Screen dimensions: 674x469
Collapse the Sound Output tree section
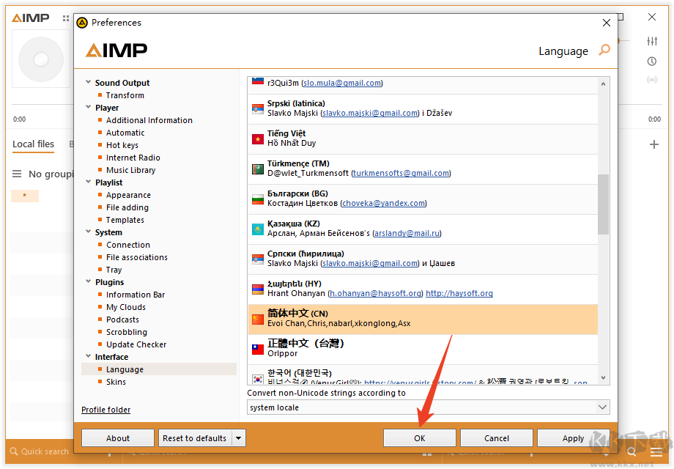[89, 83]
